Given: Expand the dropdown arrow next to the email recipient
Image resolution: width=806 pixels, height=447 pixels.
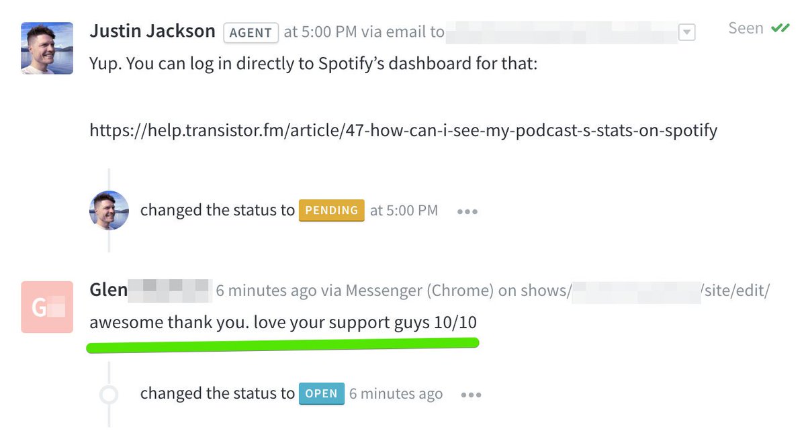Looking at the screenshot, I should click(686, 32).
